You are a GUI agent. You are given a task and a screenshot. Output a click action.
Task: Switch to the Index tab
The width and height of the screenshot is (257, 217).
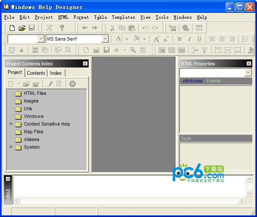click(x=56, y=73)
